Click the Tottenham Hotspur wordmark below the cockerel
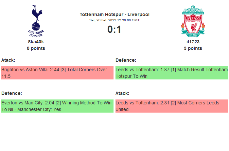This screenshot has width=229, height=151. [x=36, y=33]
